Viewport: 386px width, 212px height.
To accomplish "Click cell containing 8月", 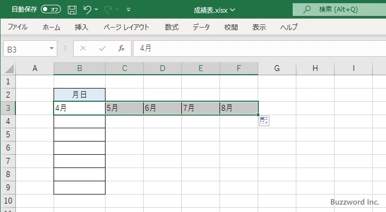I will tap(239, 108).
